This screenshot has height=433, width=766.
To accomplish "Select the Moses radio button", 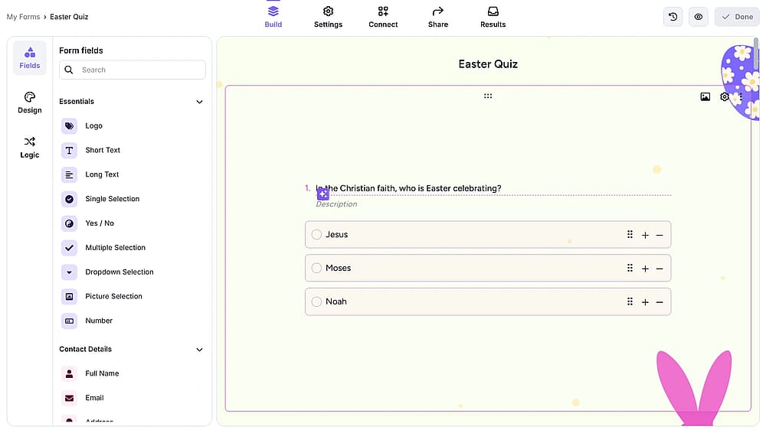I will 316,269.
